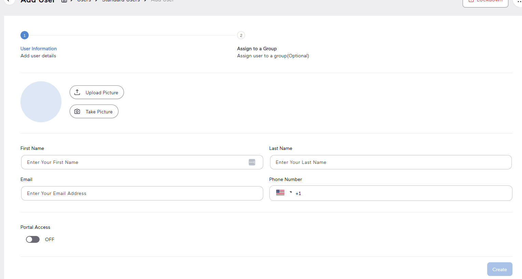The width and height of the screenshot is (522, 279).
Task: Click the profile picture placeholder circle
Action: pos(41,101)
